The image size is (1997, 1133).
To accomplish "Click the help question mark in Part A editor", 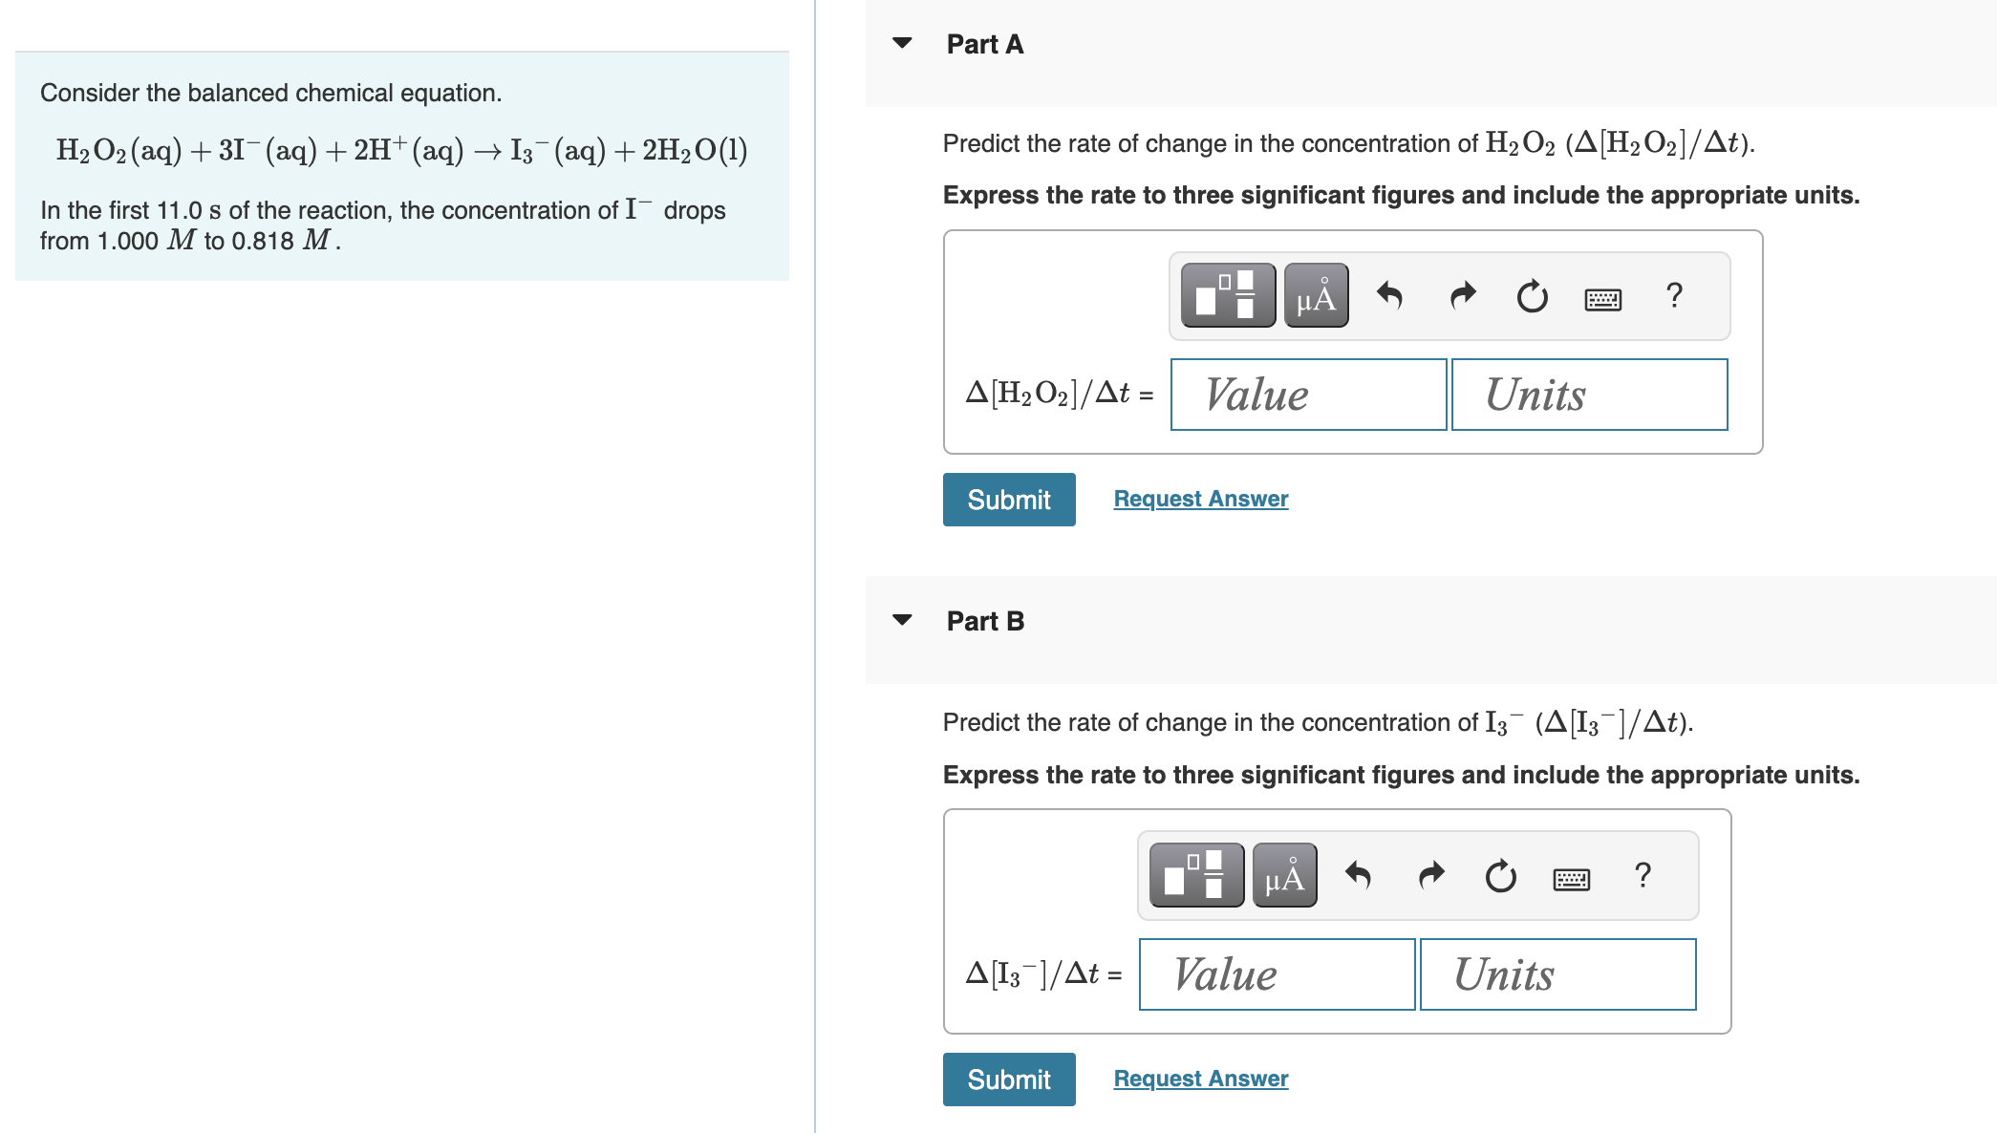I will (1675, 296).
